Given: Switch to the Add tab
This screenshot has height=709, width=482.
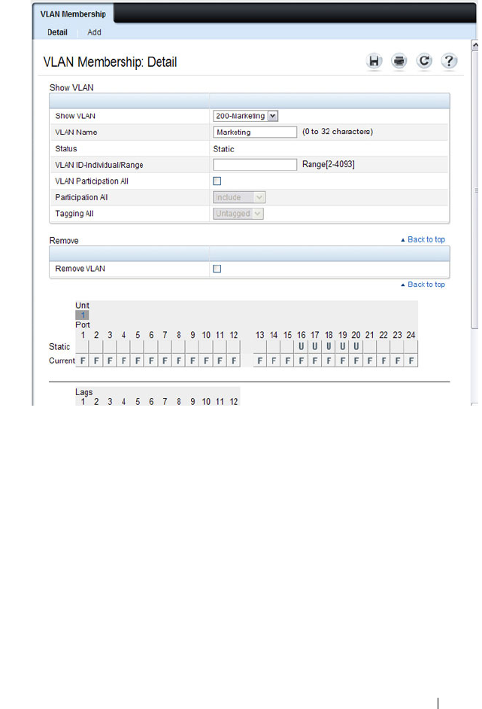Looking at the screenshot, I should [x=94, y=32].
